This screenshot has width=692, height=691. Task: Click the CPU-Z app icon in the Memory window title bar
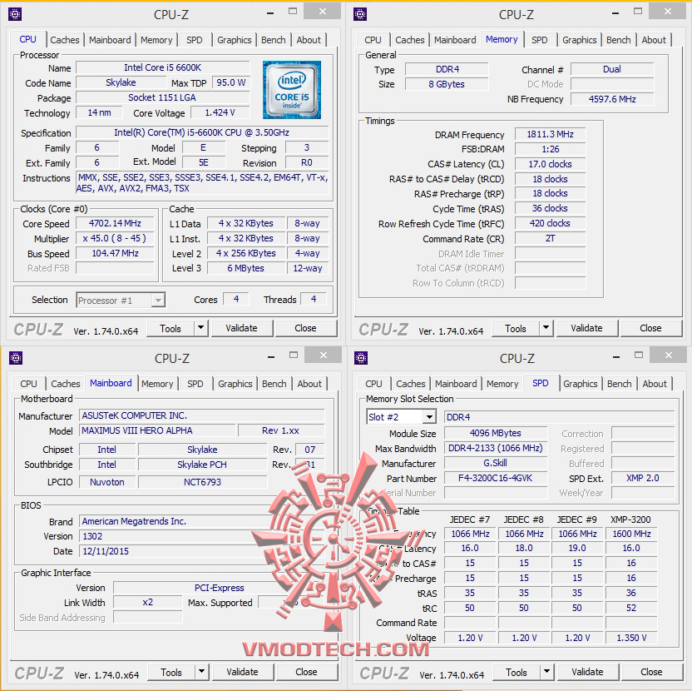[x=360, y=15]
